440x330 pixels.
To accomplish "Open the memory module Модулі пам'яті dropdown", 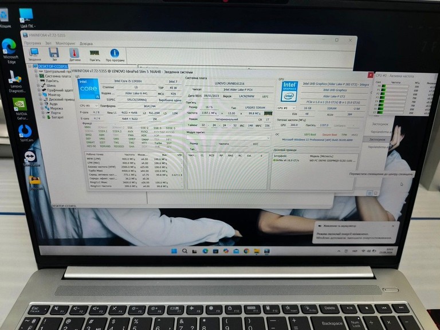I will 228,137.
